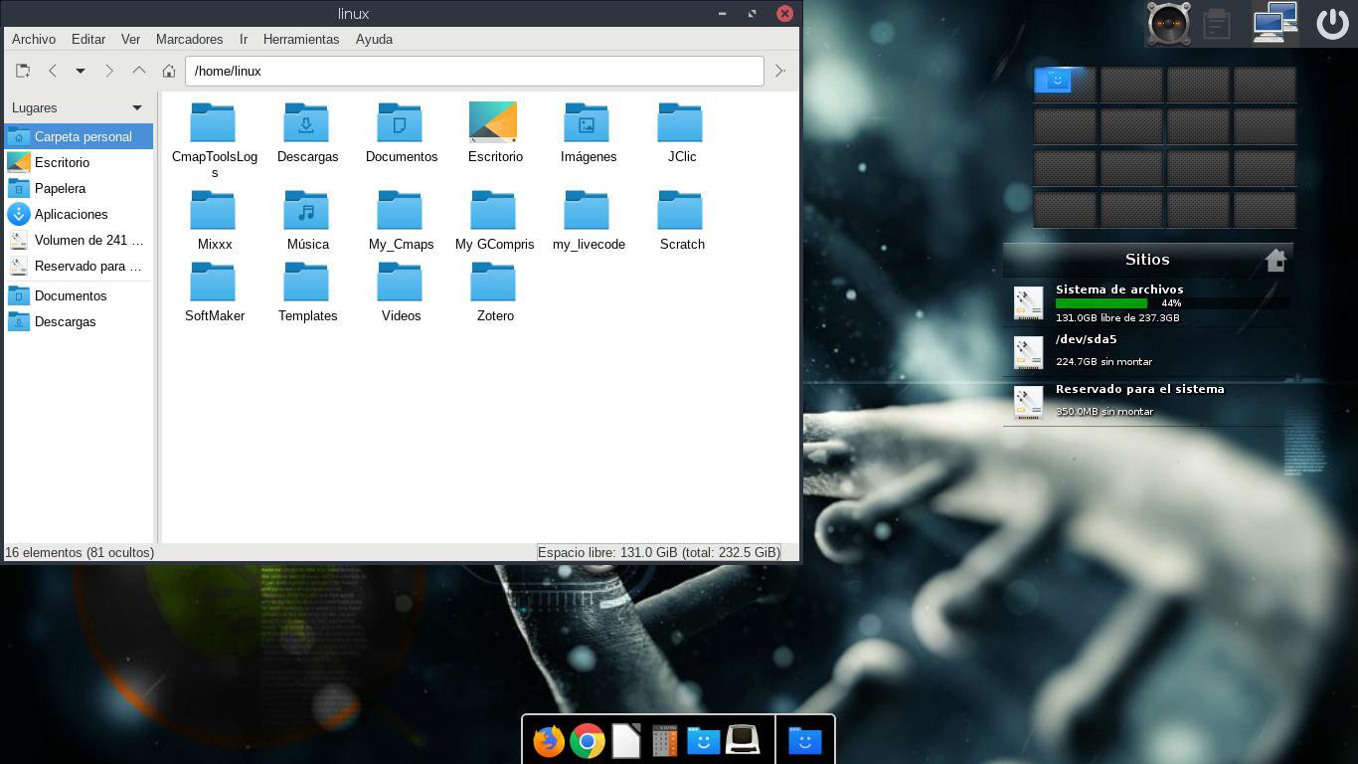Click the home icon on the Sitios panel header
The image size is (1358, 764).
point(1276,259)
